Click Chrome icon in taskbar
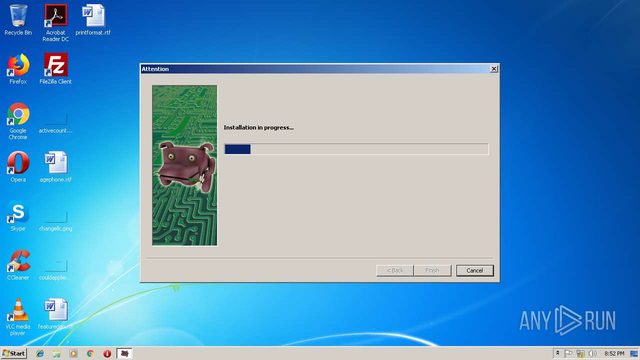640x360 pixels. [x=90, y=353]
